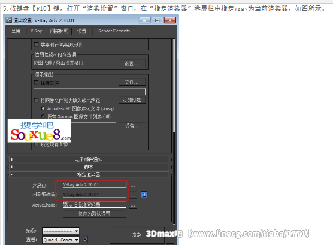This screenshot has width=333, height=245.
Task: Toggle the 跳过现有图像 checkbox
Action: [x=36, y=144]
